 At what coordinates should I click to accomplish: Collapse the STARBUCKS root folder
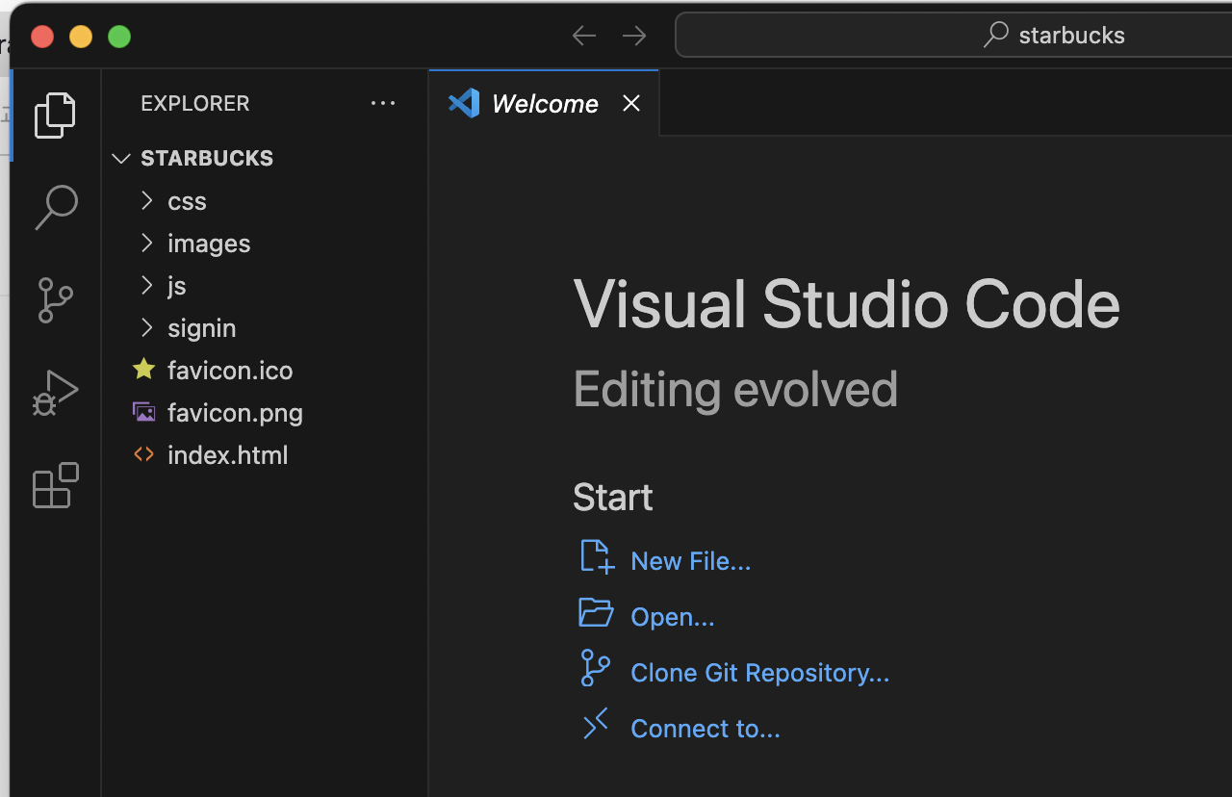(x=121, y=158)
